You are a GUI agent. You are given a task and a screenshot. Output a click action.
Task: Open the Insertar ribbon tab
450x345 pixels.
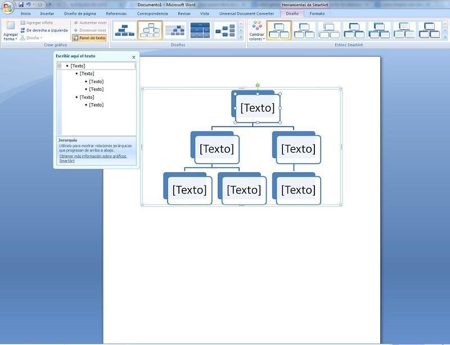(47, 13)
